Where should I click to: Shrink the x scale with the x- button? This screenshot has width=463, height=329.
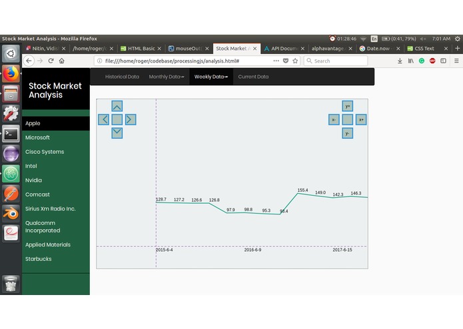[x=334, y=119]
